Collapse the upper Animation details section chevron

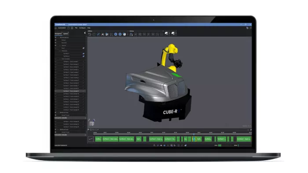pyautogui.click(x=85, y=118)
